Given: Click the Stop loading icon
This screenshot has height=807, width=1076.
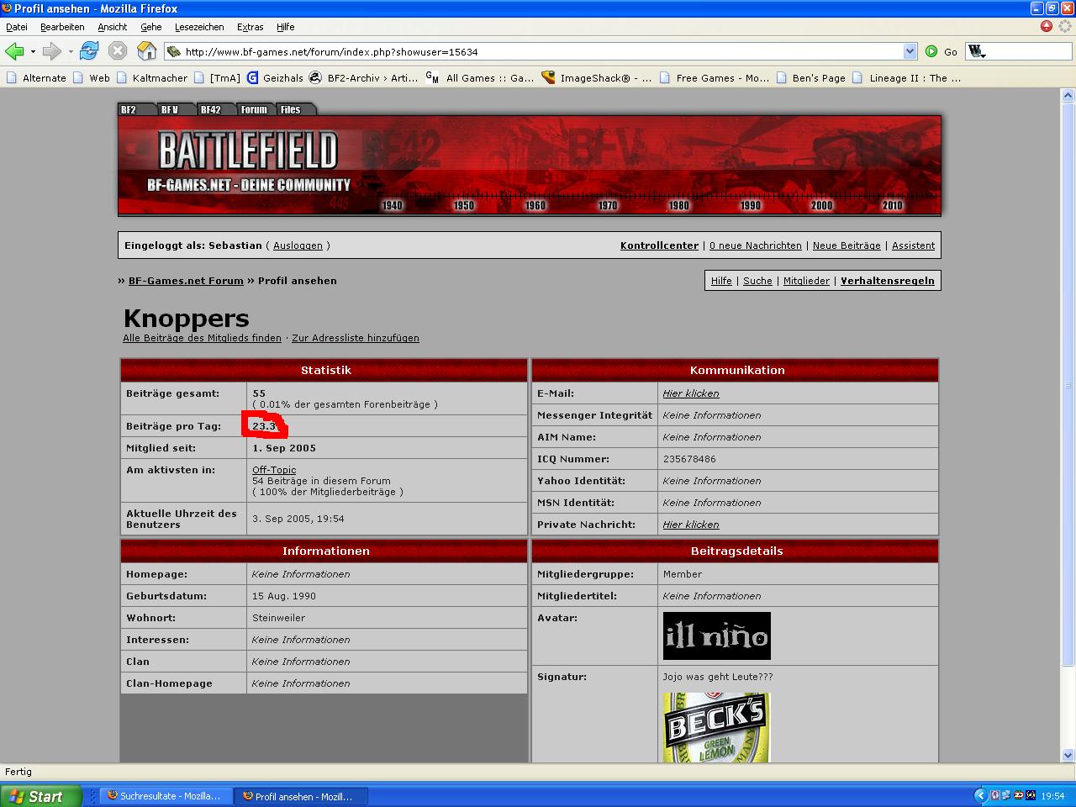Looking at the screenshot, I should point(118,51).
